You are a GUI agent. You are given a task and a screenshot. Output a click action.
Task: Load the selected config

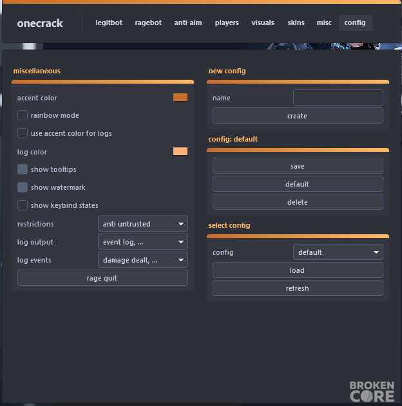[298, 270]
